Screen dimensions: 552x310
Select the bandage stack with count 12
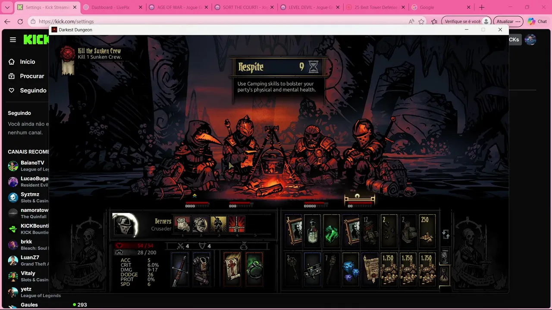[x=370, y=230]
